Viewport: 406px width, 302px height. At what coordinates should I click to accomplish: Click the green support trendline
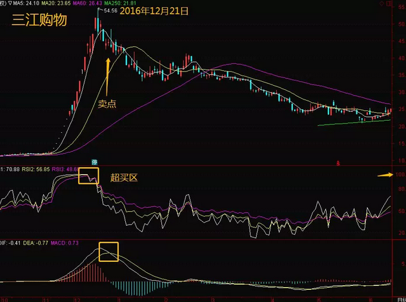pyautogui.click(x=354, y=123)
